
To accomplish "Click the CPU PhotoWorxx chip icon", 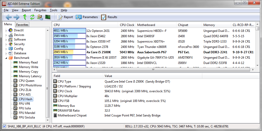I will click(x=16, y=85).
